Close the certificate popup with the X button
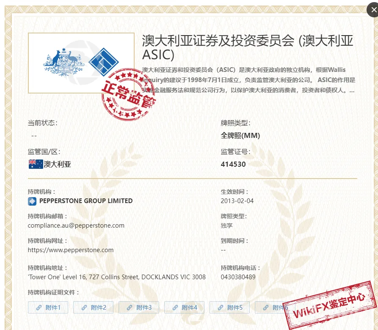Viewport: 378px width, 330px height. [x=373, y=10]
